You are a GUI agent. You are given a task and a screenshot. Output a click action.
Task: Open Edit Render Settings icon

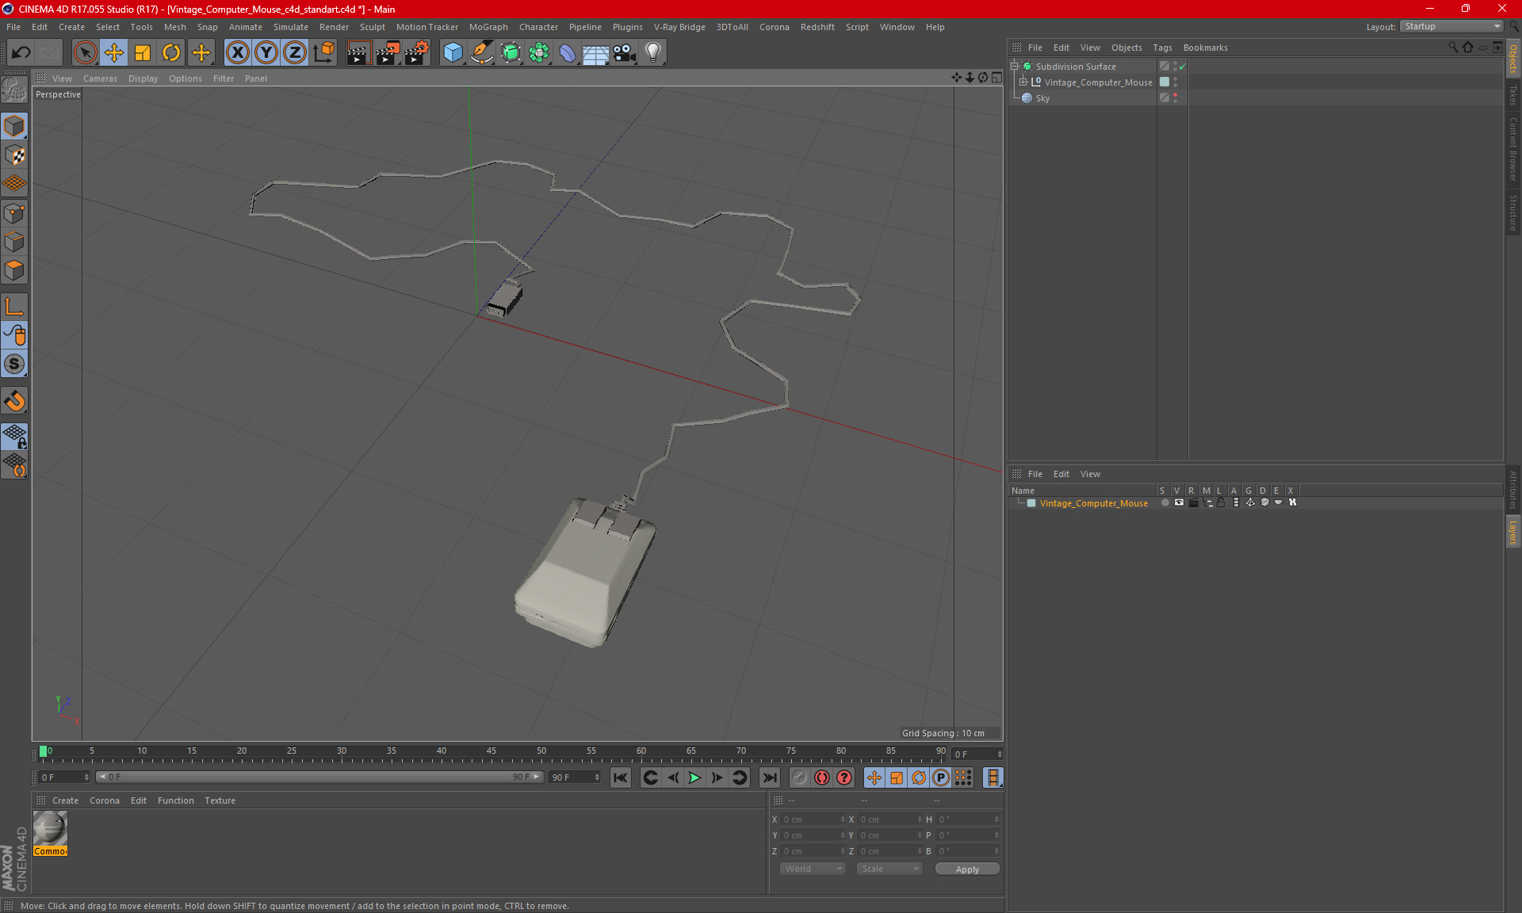point(416,53)
